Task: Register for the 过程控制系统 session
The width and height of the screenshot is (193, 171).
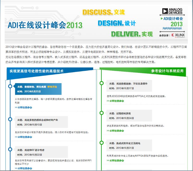Action: point(115,130)
